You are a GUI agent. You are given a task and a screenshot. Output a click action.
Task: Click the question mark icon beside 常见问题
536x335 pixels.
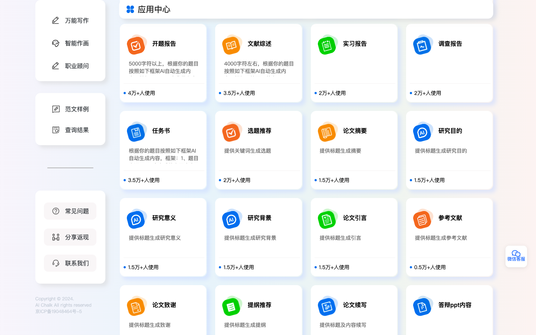(56, 211)
